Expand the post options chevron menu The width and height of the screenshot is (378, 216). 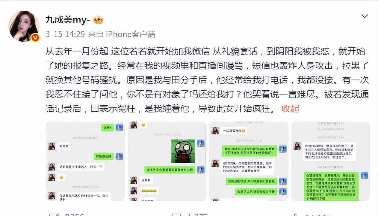click(365, 16)
